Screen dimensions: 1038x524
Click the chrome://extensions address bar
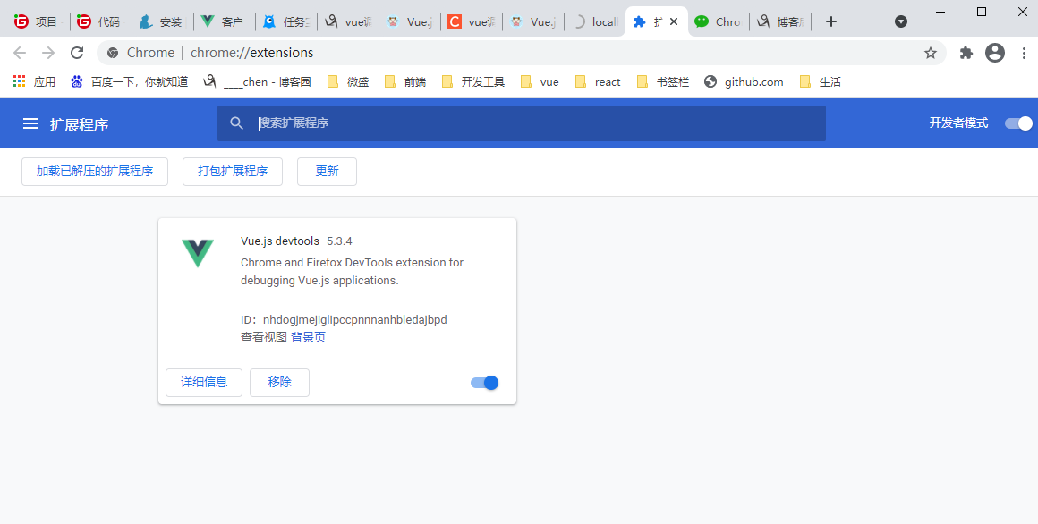click(x=522, y=53)
